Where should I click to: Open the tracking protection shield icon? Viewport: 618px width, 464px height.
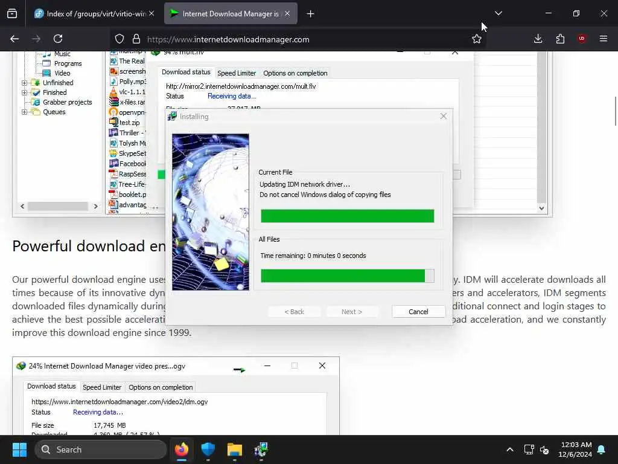119,39
